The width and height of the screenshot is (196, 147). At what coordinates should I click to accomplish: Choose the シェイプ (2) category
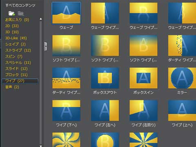point(15,44)
